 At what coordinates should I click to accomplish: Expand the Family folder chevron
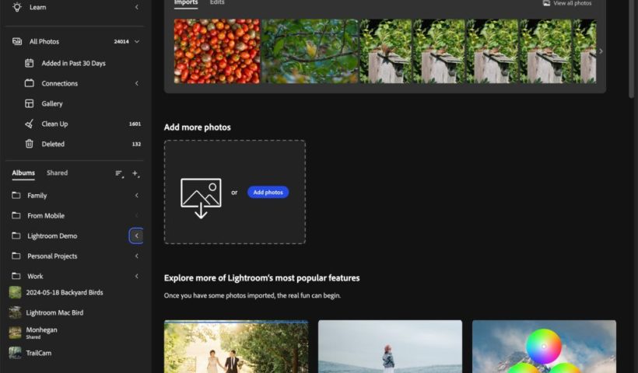coord(136,195)
